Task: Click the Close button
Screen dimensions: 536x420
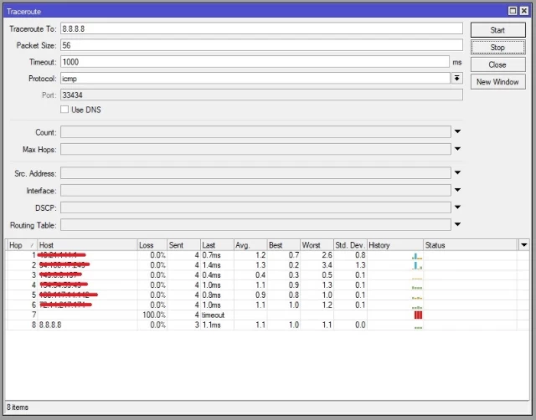Action: click(x=497, y=64)
